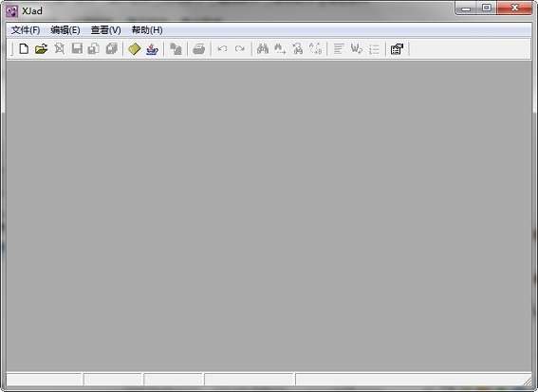Click the yellow diamond decompile icon
The image size is (538, 392).
(134, 49)
